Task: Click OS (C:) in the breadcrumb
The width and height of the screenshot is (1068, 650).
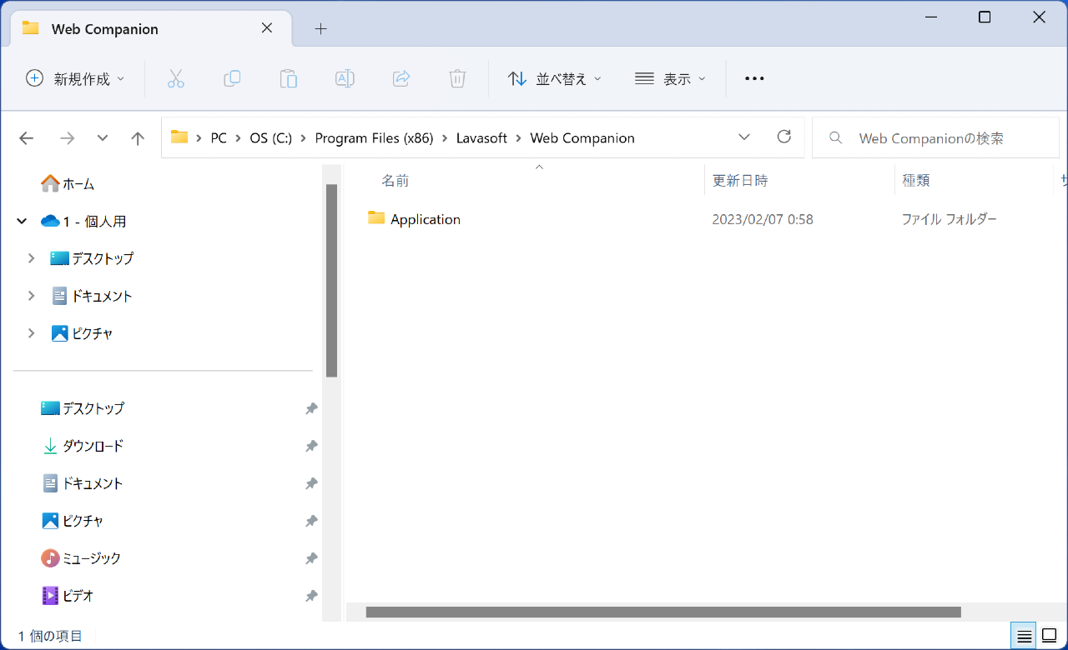Action: 271,138
